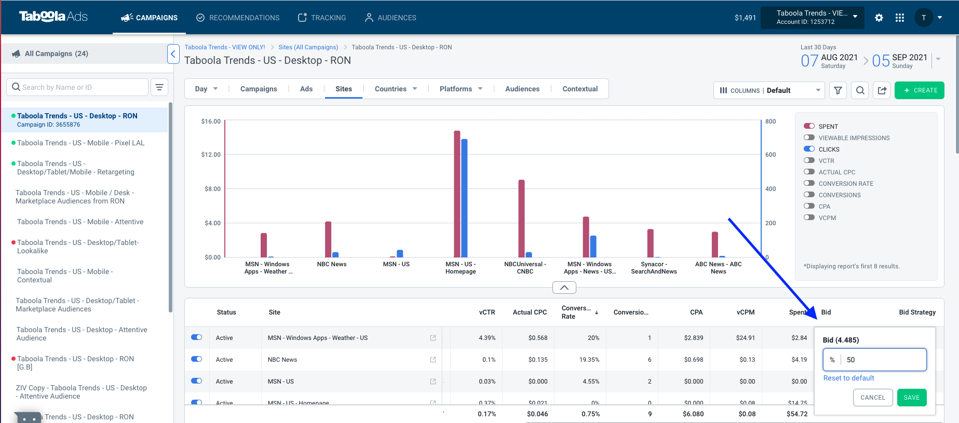This screenshot has height=423, width=959.
Task: Click the bid percentage input field
Action: [875, 360]
